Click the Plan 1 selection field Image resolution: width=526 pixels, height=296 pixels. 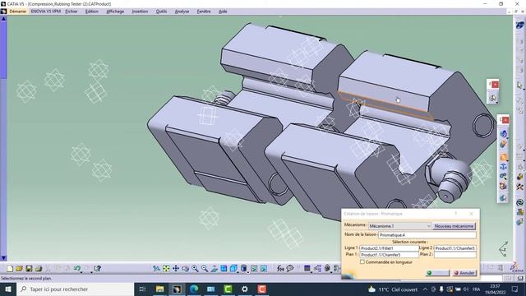click(389, 255)
